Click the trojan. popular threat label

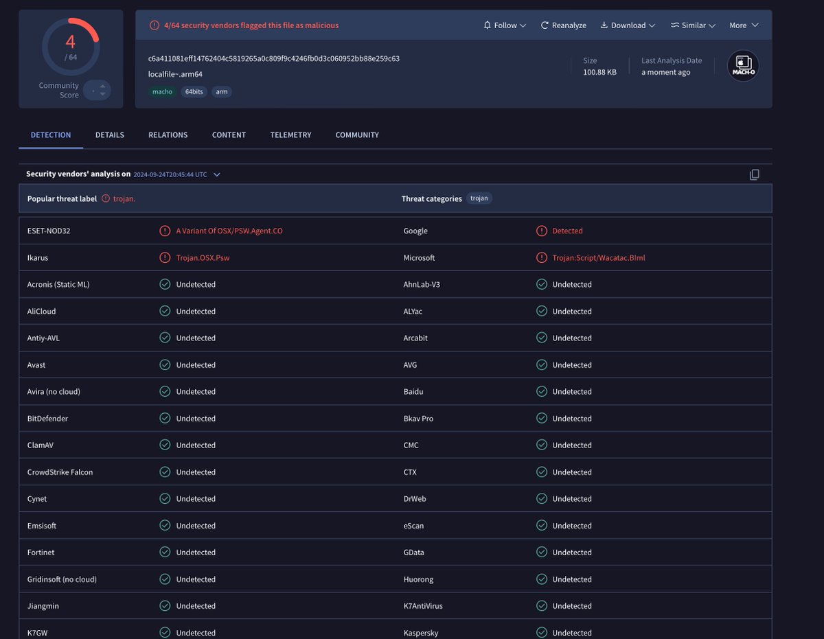(124, 198)
